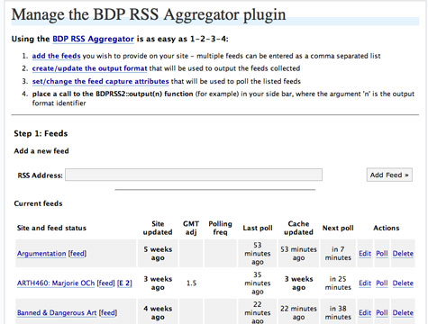Select the '35 minutes ago' last poll cell

258,283
